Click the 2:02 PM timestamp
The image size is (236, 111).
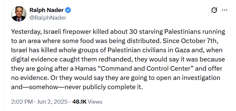click(x=22, y=102)
